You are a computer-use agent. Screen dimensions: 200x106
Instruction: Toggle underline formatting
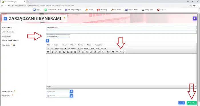pyautogui.click(x=60, y=52)
